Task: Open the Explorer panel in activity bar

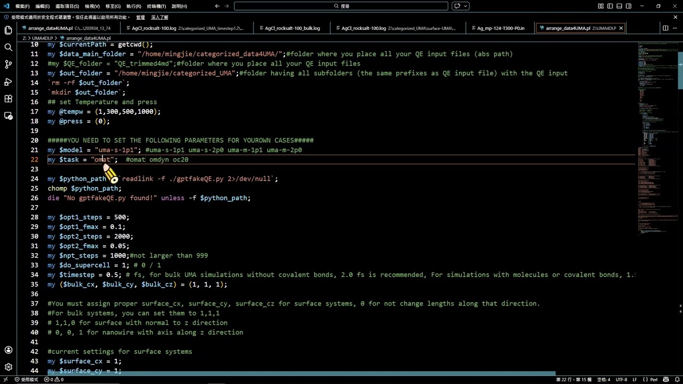Action: (8, 30)
